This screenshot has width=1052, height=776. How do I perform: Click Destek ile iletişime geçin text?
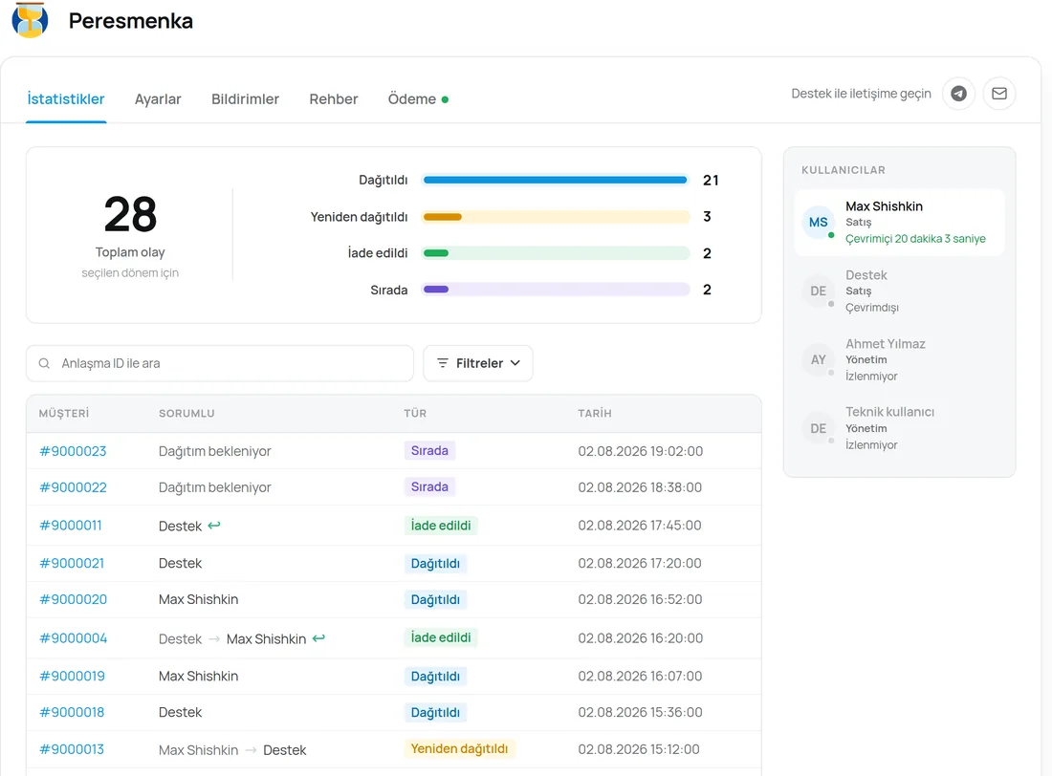coord(861,94)
